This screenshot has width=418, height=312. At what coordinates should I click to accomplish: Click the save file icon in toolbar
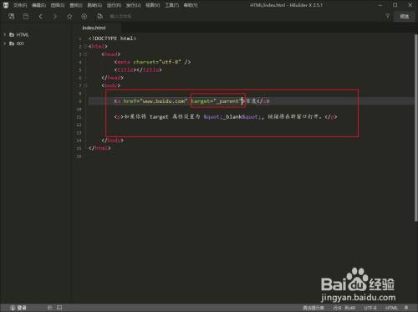(26, 17)
